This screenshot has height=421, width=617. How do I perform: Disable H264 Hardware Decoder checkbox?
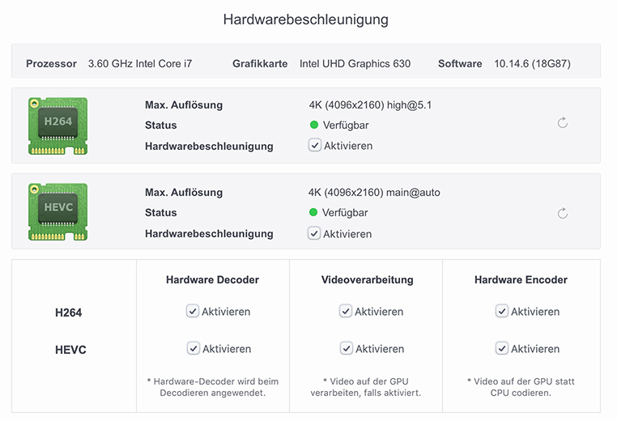click(193, 311)
